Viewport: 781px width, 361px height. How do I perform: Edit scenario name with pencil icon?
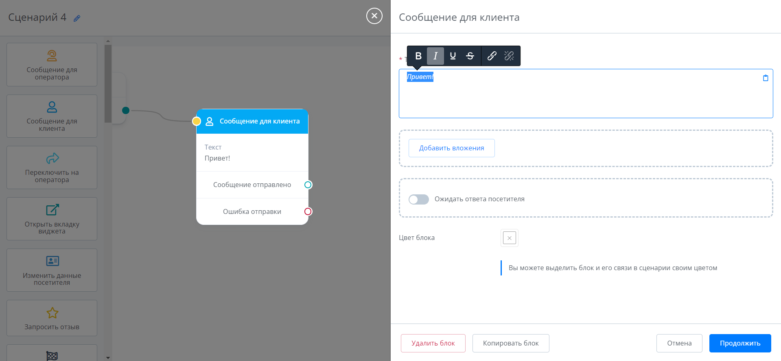(x=77, y=18)
